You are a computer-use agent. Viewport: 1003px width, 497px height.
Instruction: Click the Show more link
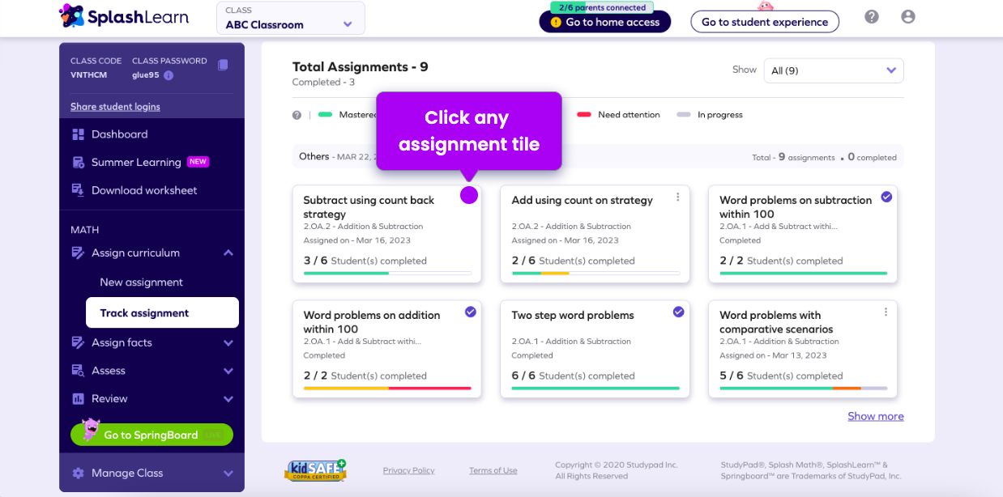875,416
